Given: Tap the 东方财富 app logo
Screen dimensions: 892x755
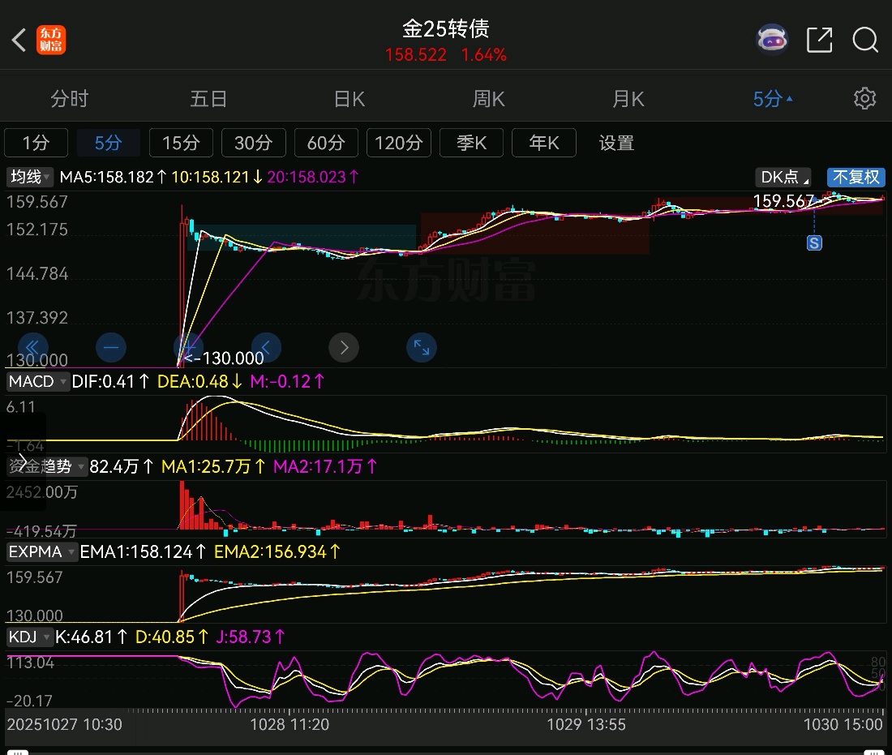Looking at the screenshot, I should click(x=51, y=40).
